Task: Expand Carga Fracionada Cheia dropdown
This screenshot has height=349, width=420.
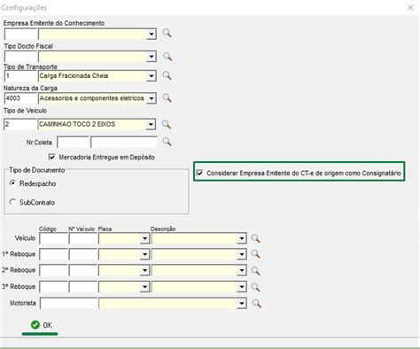Action: [152, 76]
